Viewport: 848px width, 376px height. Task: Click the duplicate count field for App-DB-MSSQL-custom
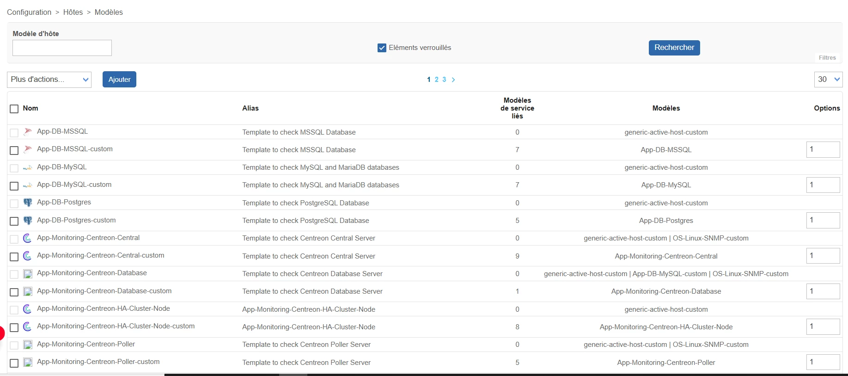click(x=823, y=149)
